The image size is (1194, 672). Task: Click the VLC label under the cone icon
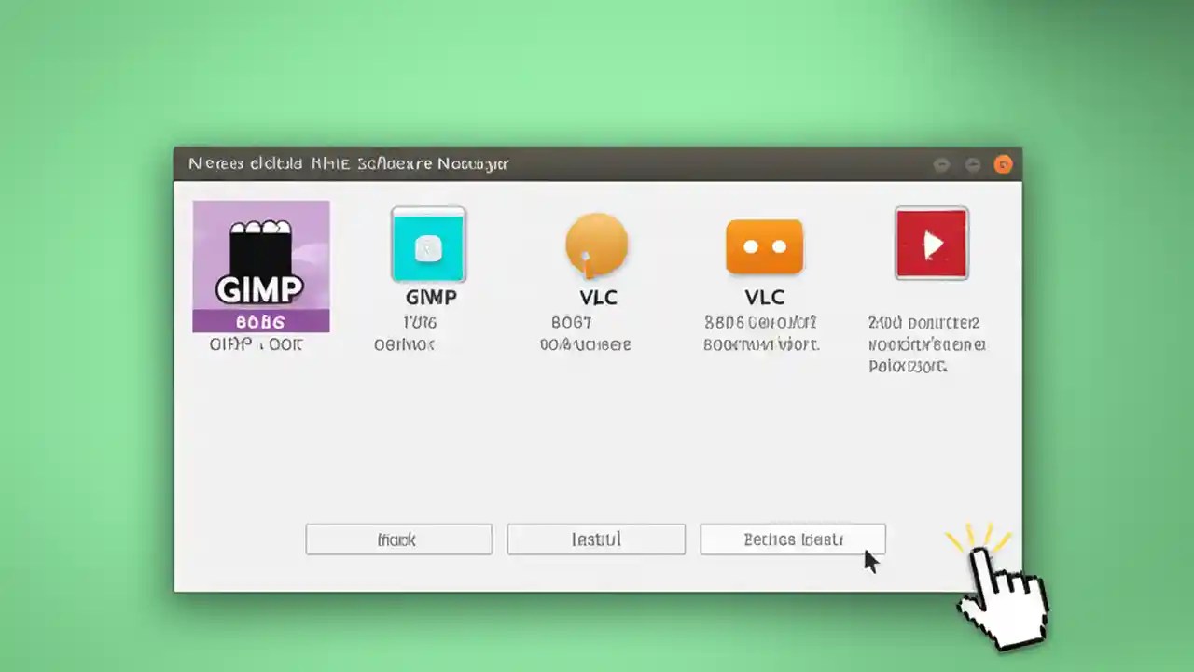597,297
